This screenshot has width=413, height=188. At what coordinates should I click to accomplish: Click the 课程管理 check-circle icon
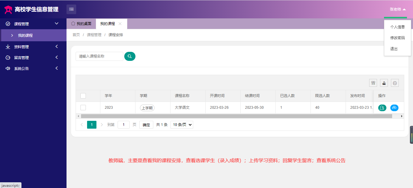(8, 24)
